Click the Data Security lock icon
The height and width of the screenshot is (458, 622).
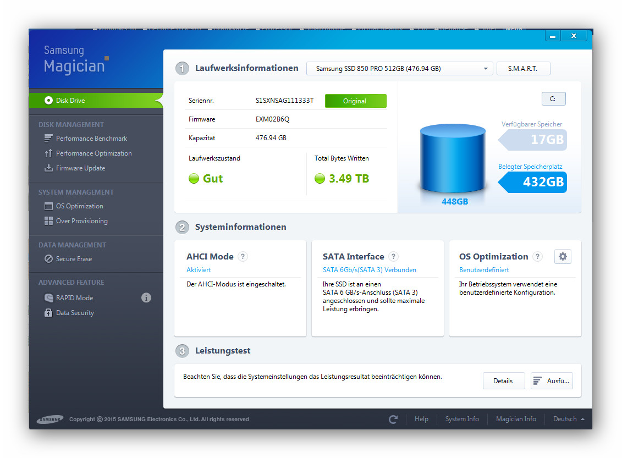pyautogui.click(x=48, y=313)
